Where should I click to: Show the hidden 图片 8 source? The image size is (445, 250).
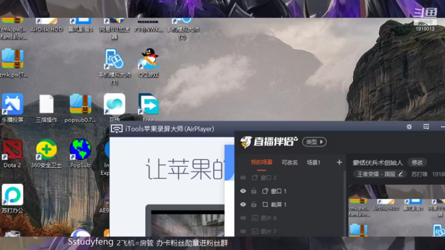pos(243,218)
